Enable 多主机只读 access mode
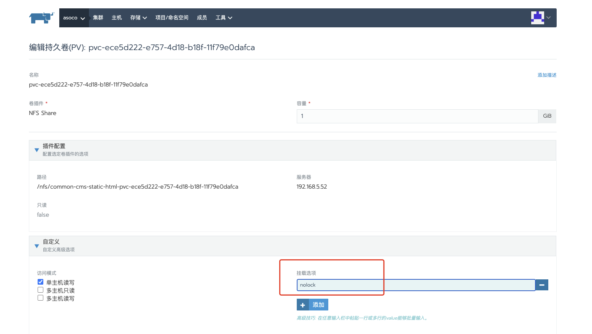The image size is (592, 334). coord(40,290)
